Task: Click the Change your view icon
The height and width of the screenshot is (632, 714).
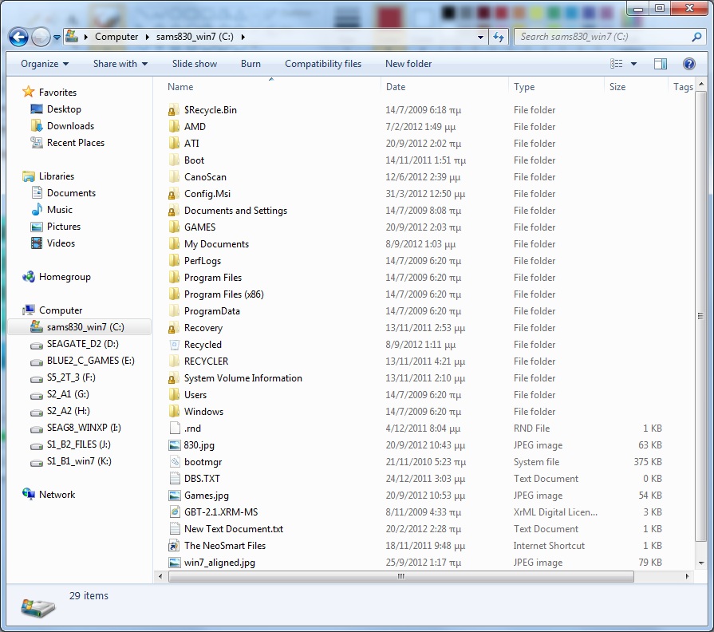Action: (x=616, y=64)
